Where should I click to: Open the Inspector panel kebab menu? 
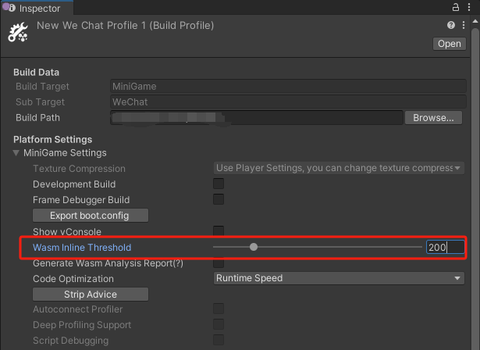point(469,7)
